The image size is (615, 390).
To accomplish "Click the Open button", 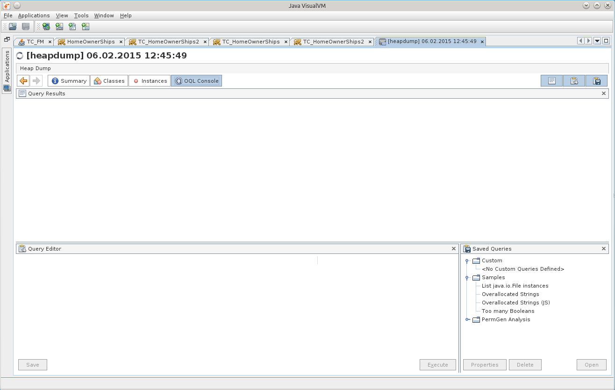I will tap(592, 365).
